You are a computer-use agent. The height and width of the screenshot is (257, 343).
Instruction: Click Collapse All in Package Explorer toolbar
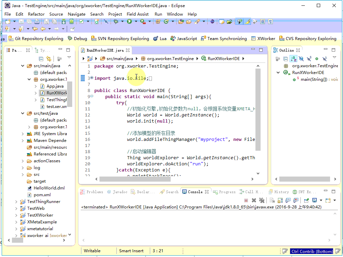(x=41, y=59)
